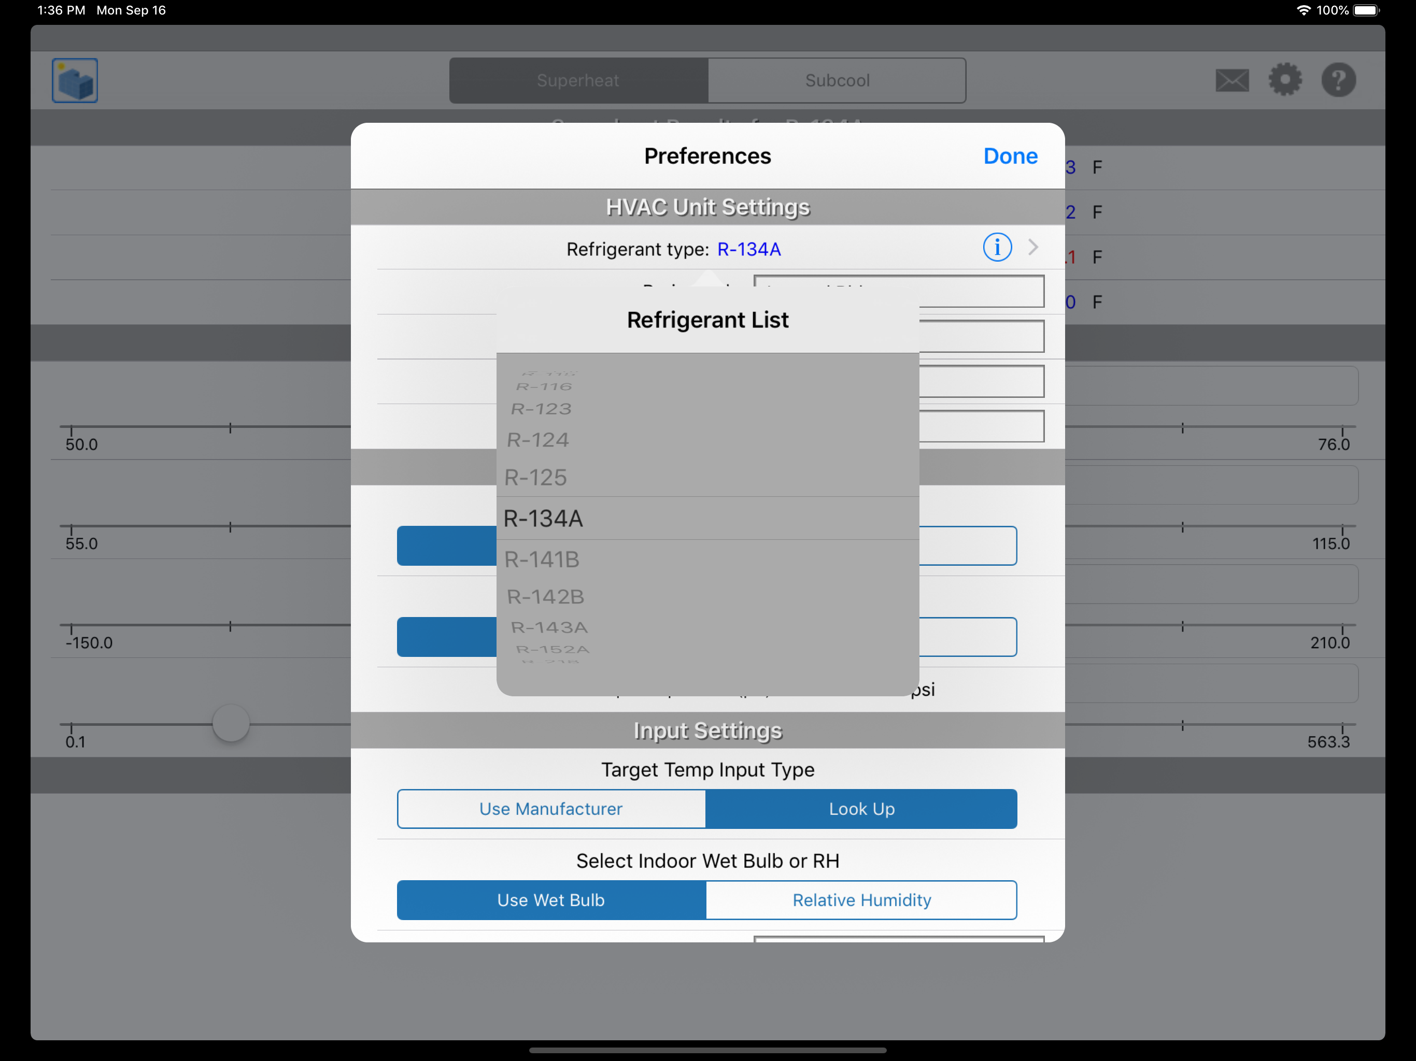Tap the envelope email icon
The height and width of the screenshot is (1061, 1416).
pyautogui.click(x=1231, y=81)
